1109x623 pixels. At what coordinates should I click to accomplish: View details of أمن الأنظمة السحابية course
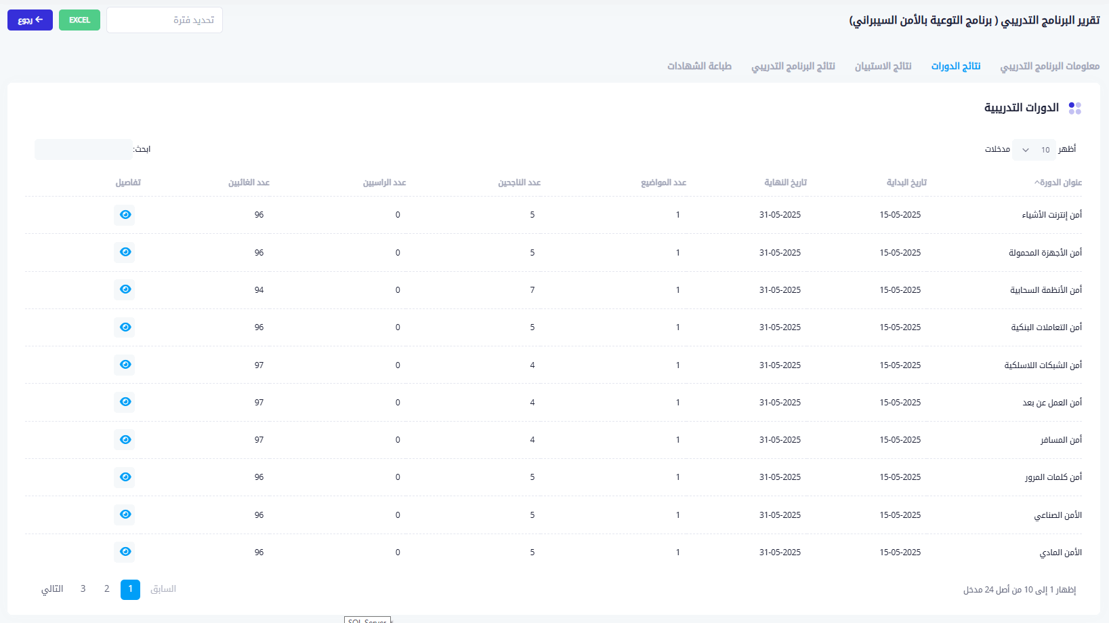(x=125, y=289)
